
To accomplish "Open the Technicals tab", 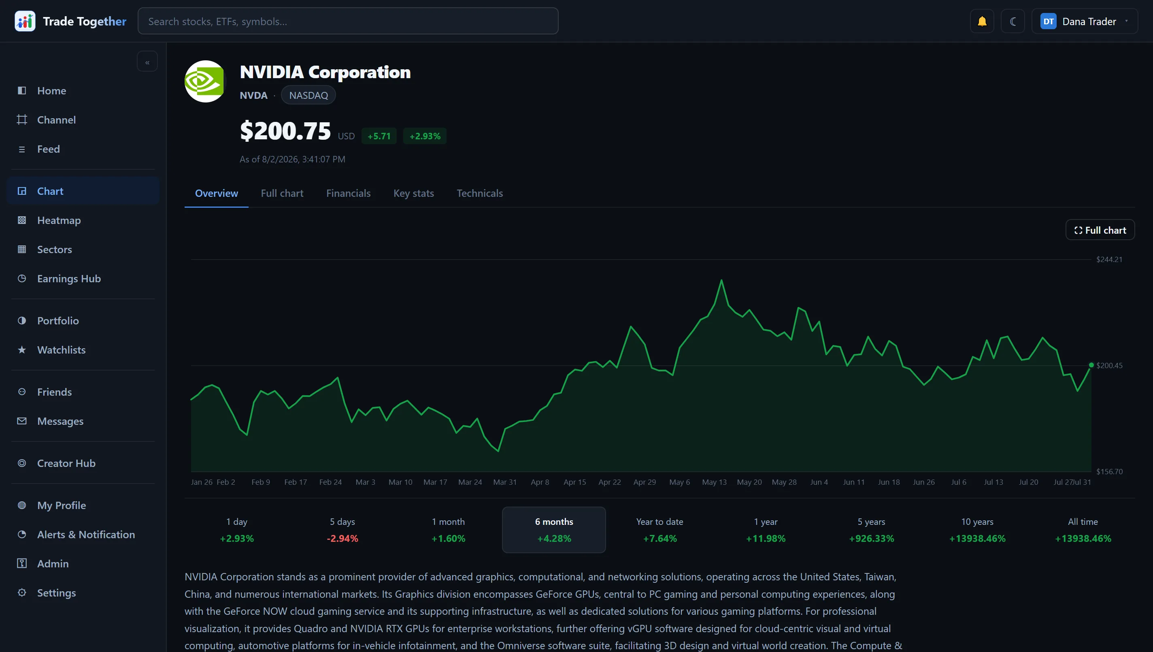I will [x=479, y=194].
